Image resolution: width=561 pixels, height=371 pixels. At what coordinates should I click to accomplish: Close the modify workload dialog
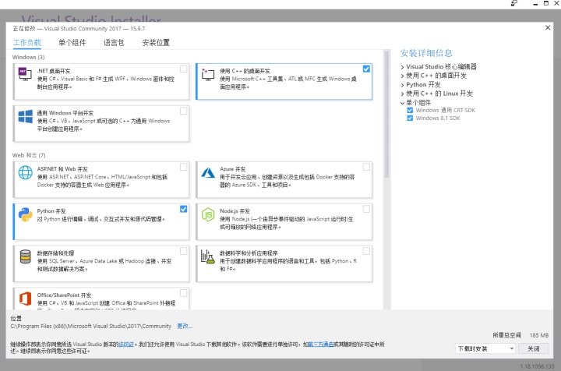pyautogui.click(x=548, y=27)
